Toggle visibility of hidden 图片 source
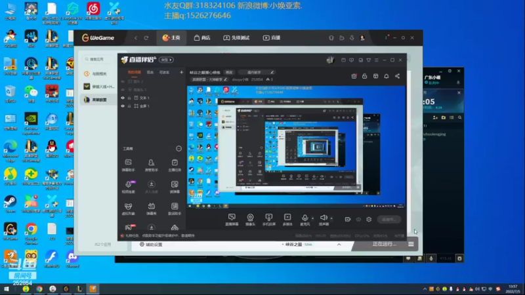The width and height of the screenshot is (525, 295). [x=123, y=81]
